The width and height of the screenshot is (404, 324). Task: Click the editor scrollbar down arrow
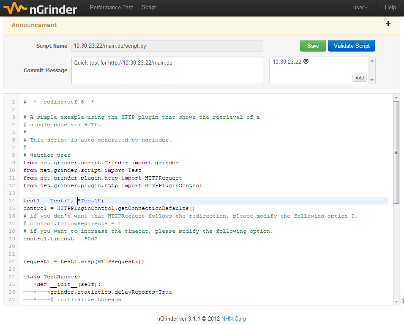click(x=396, y=301)
